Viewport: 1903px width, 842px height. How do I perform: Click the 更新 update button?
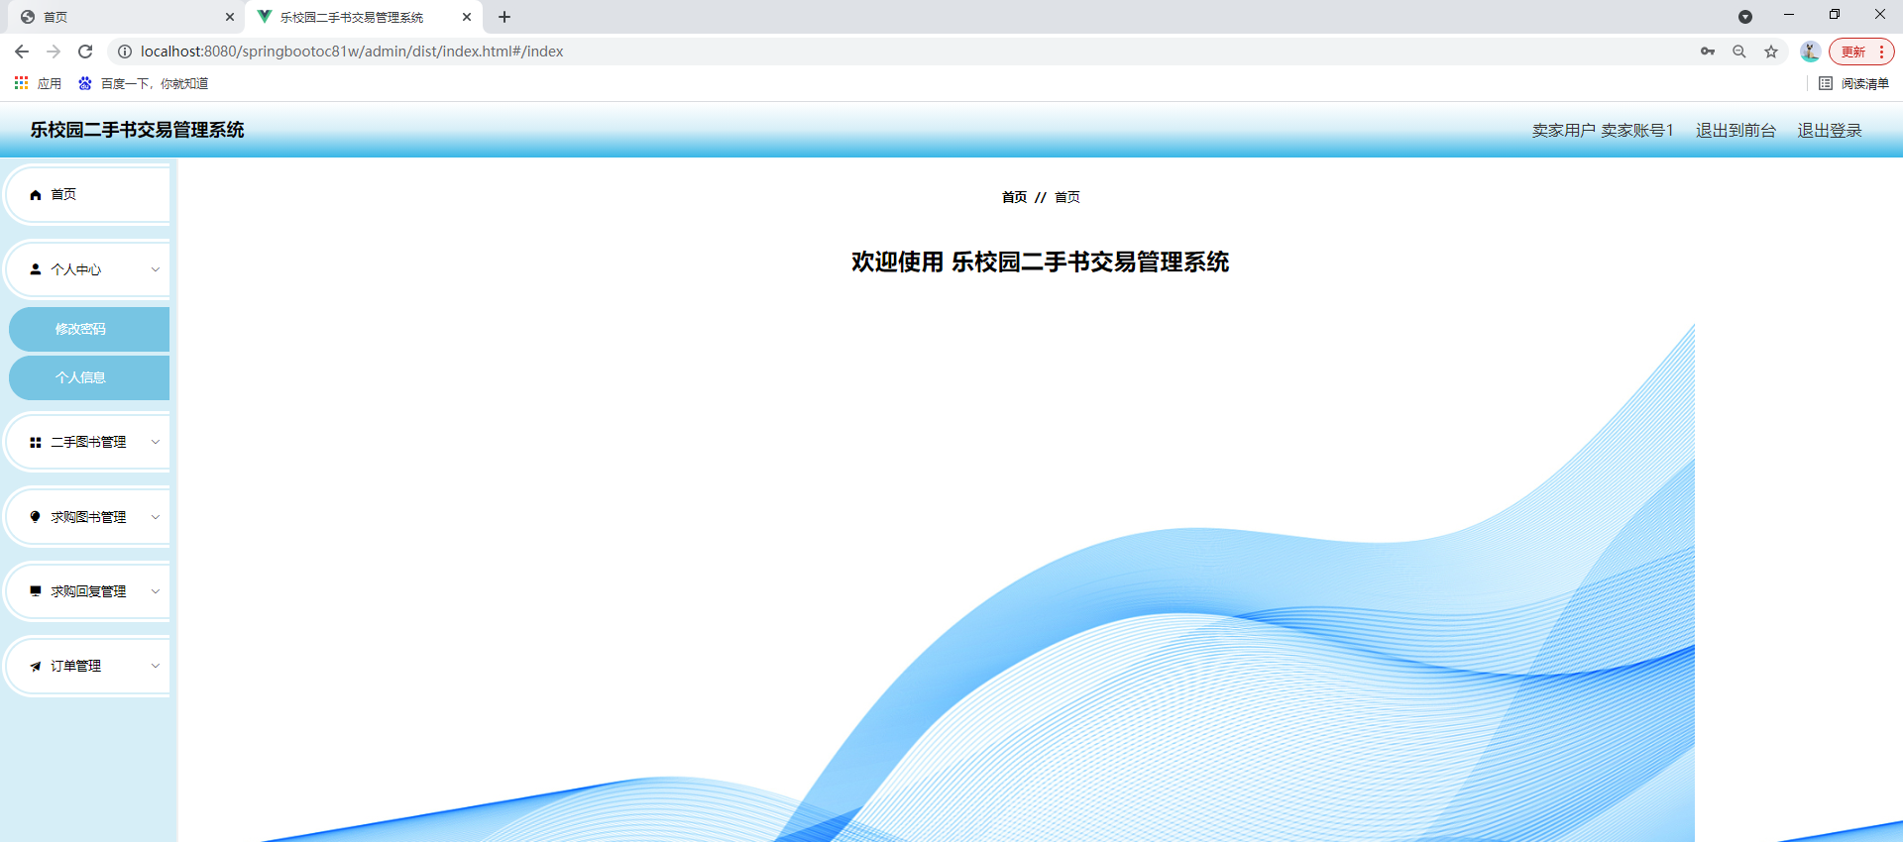pyautogui.click(x=1860, y=52)
